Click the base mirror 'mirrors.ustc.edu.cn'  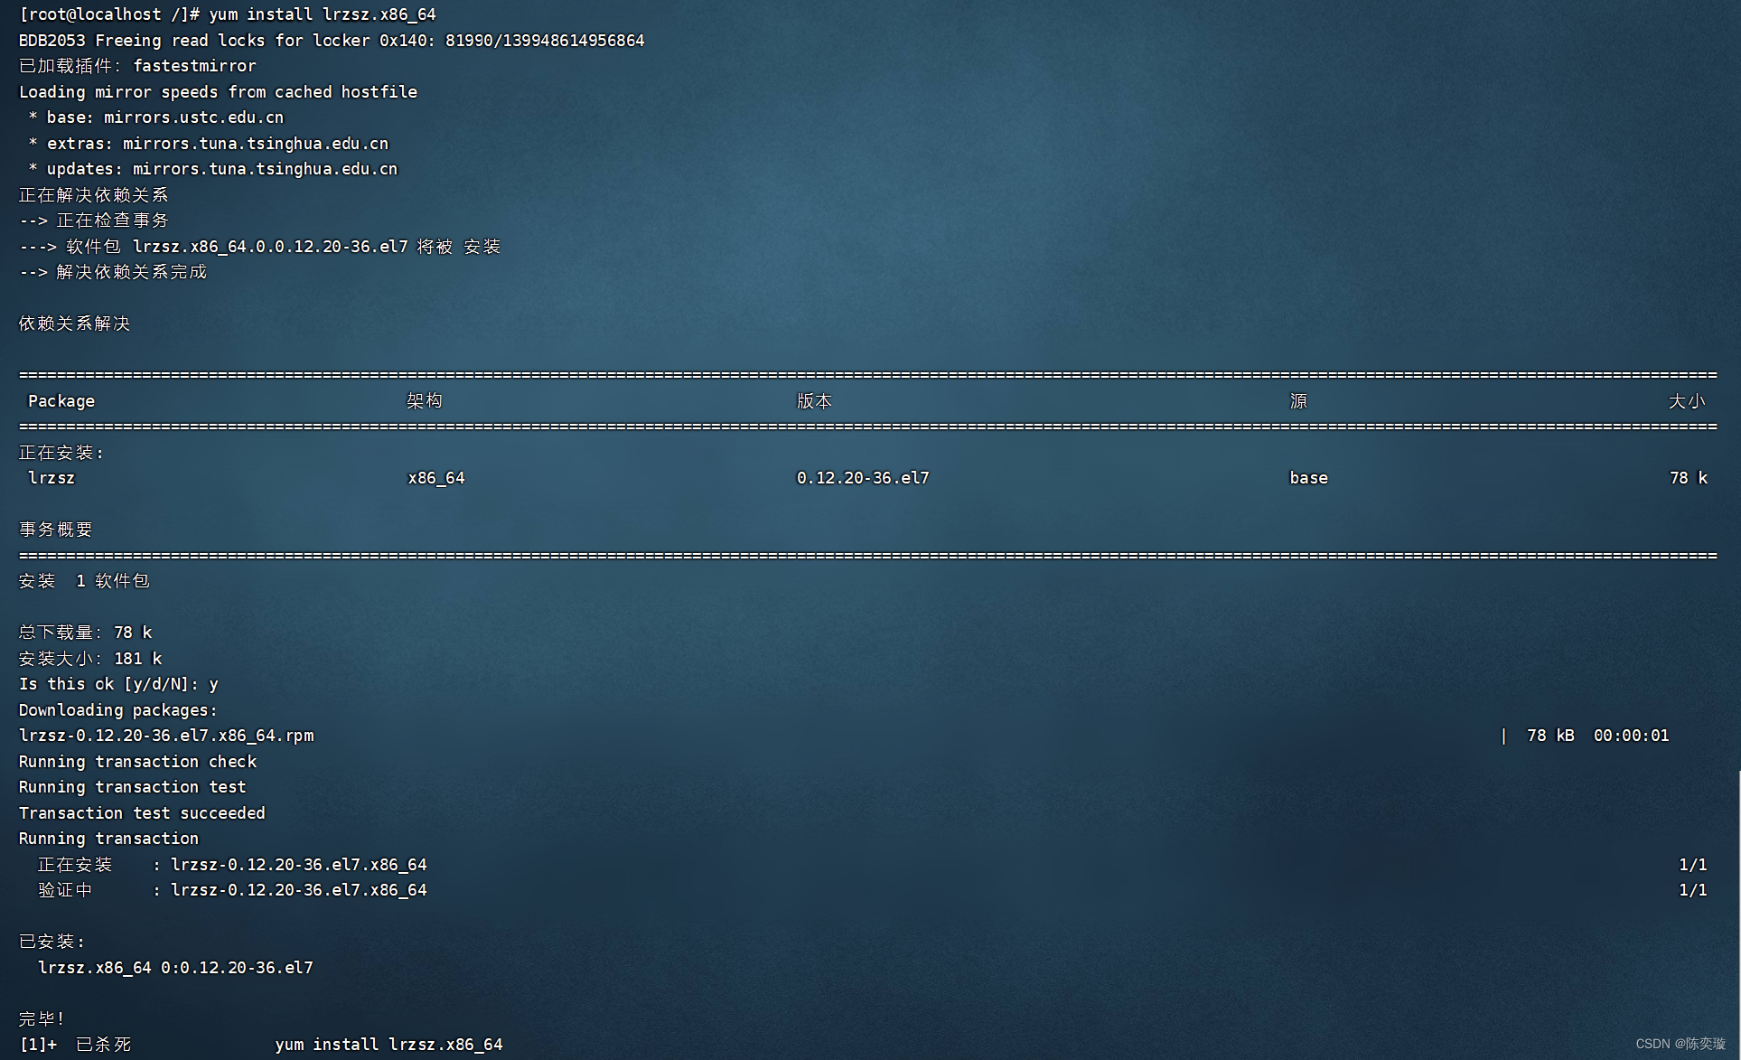[193, 117]
